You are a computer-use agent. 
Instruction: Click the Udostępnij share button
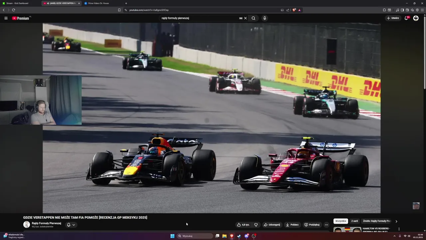pyautogui.click(x=272, y=225)
